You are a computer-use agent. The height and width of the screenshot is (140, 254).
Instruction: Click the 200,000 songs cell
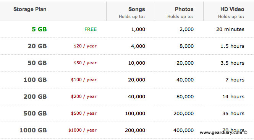point(135,130)
